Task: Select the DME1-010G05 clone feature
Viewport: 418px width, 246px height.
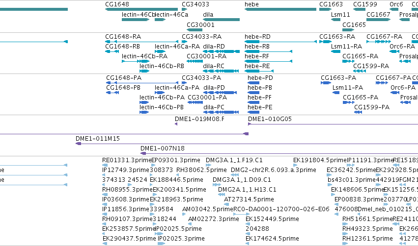Action: (x=333, y=124)
